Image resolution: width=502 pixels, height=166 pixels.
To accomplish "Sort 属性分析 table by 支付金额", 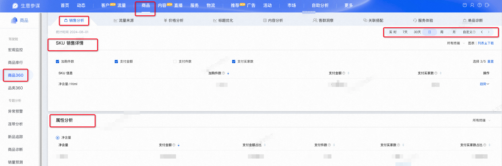I will (x=179, y=145).
